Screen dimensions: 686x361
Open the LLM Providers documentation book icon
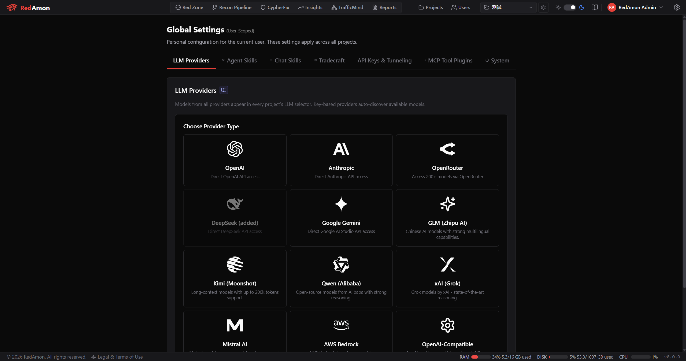click(x=224, y=90)
